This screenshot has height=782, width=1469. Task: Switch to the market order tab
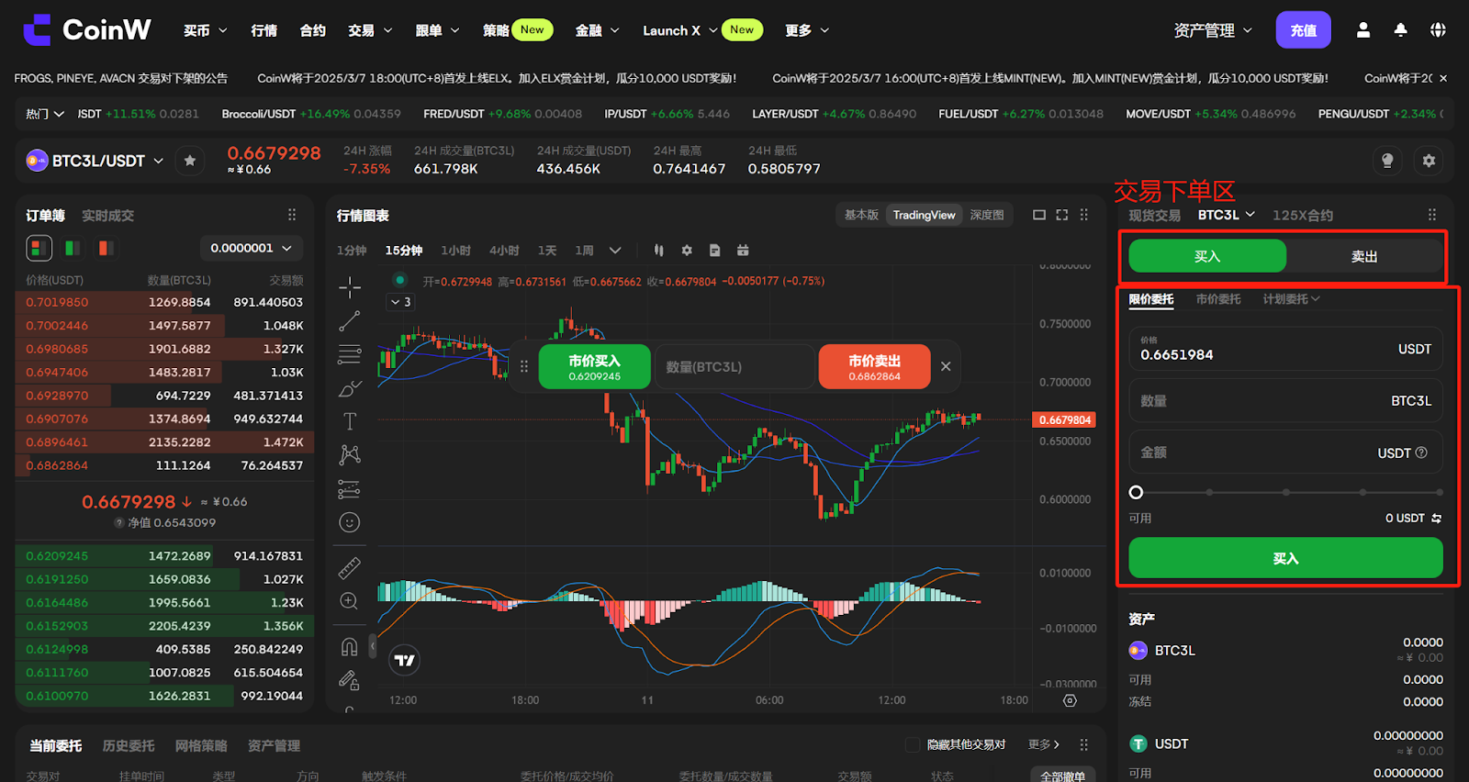(x=1217, y=299)
